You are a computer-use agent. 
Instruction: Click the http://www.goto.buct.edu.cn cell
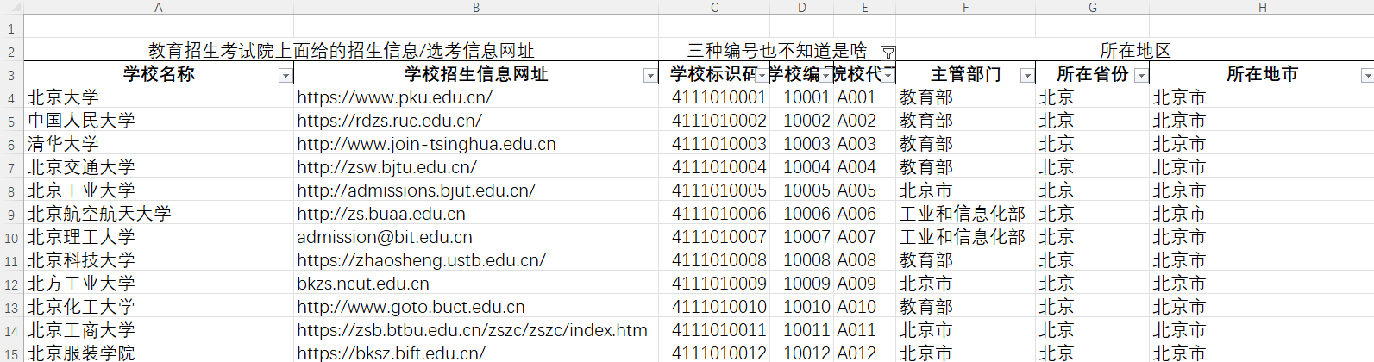click(476, 307)
